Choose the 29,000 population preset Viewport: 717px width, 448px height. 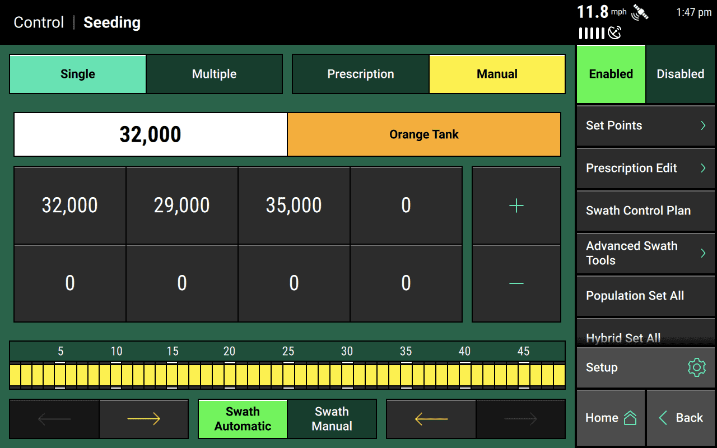click(x=182, y=206)
